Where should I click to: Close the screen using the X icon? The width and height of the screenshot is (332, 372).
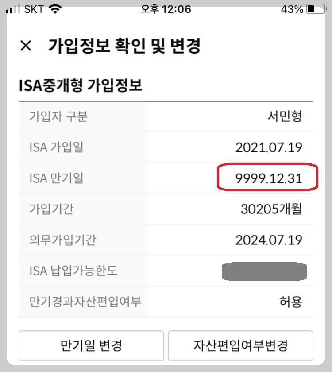click(26, 45)
